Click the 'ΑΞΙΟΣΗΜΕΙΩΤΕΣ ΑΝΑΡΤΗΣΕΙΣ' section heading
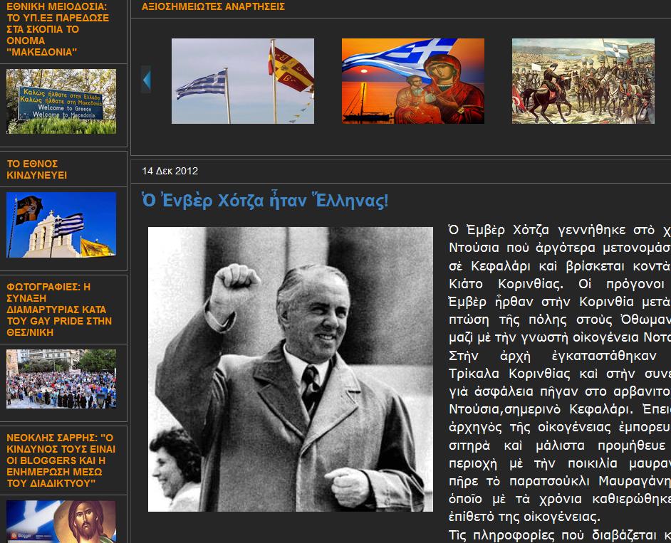This screenshot has height=543, width=671. pos(213,7)
